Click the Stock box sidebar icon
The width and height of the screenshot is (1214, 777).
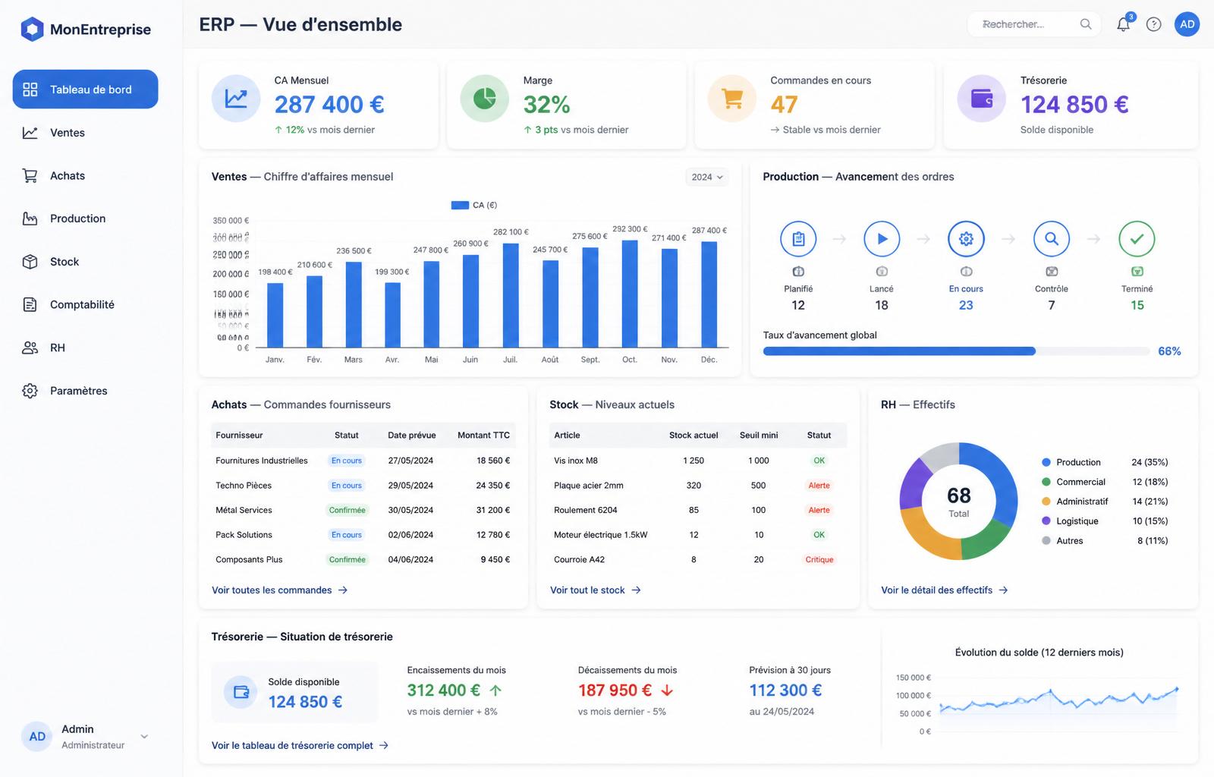30,262
